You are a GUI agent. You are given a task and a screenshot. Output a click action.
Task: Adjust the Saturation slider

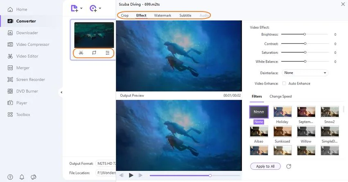click(x=305, y=52)
